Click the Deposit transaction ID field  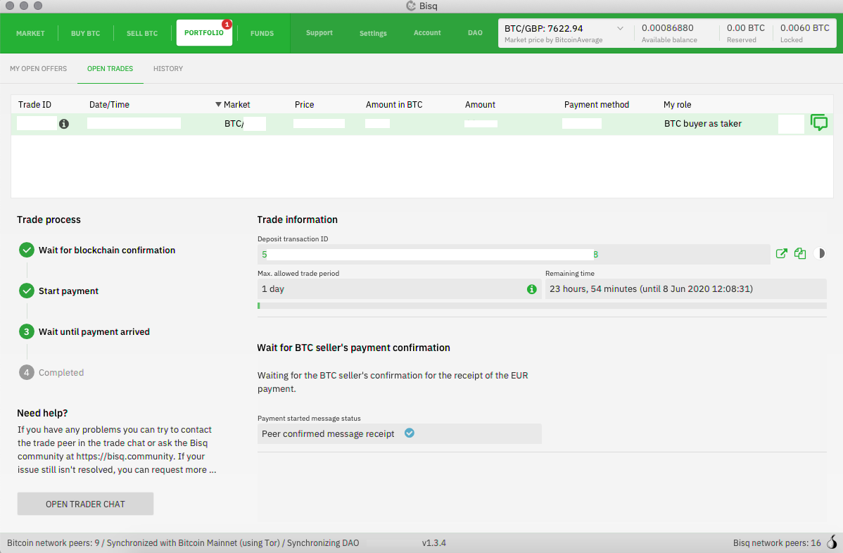[x=514, y=254]
